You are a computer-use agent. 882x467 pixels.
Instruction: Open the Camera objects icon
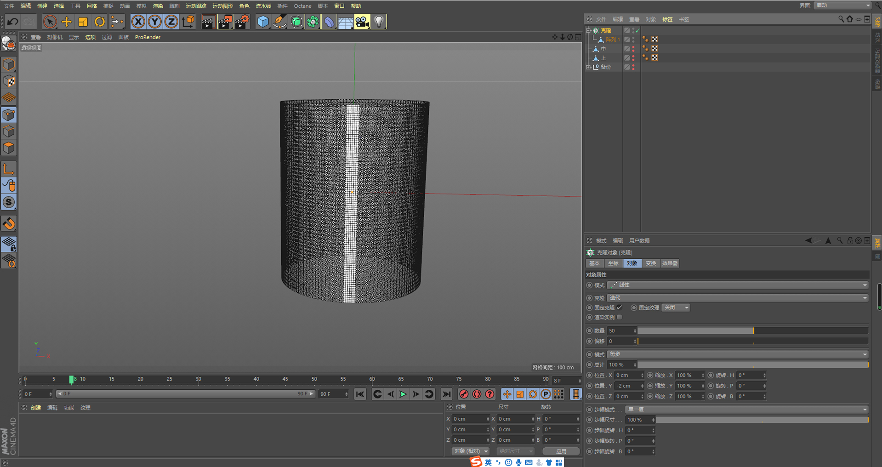click(362, 22)
